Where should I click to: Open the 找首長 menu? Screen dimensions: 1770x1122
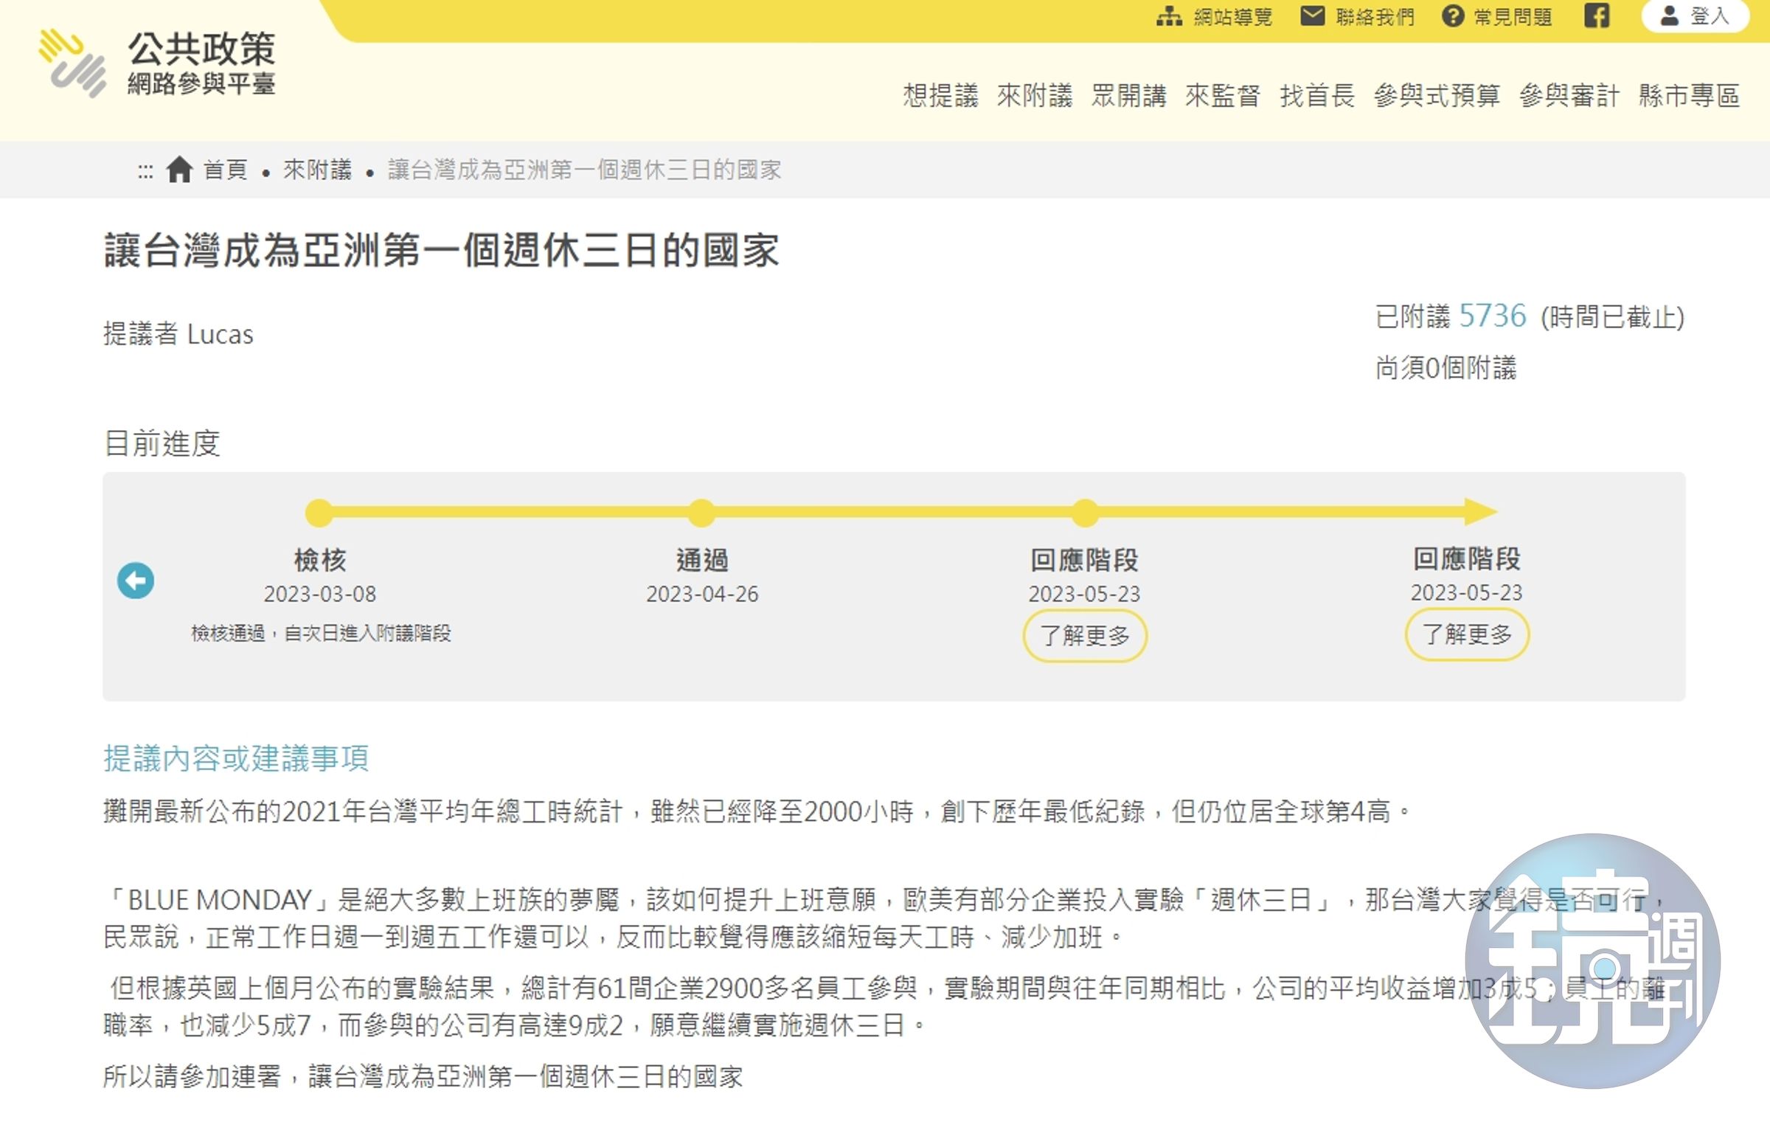click(x=1317, y=96)
